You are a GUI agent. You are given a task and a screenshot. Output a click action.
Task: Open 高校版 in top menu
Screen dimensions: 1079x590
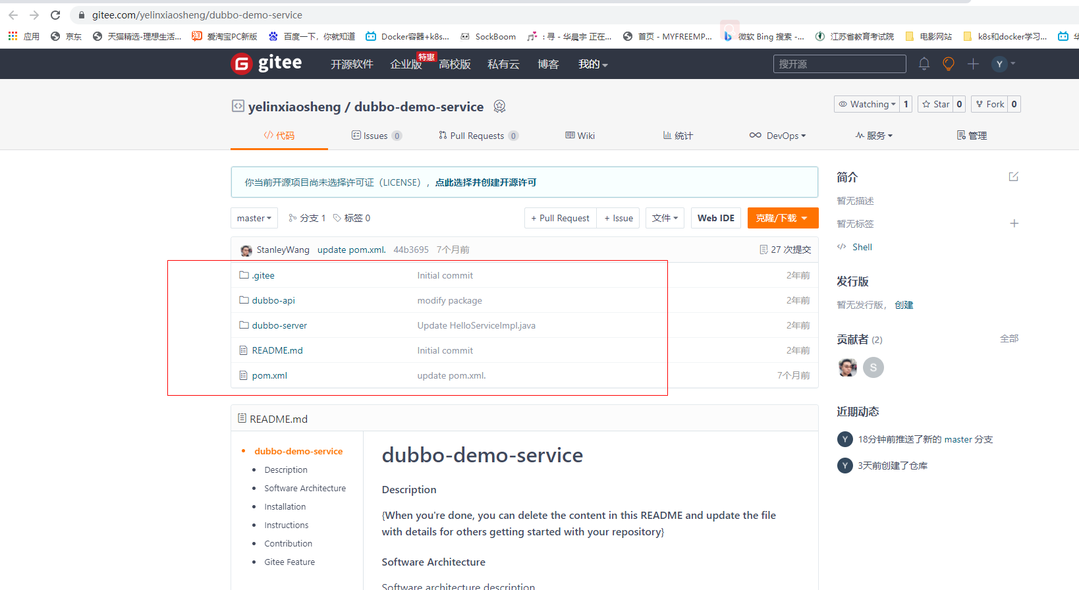coord(455,64)
